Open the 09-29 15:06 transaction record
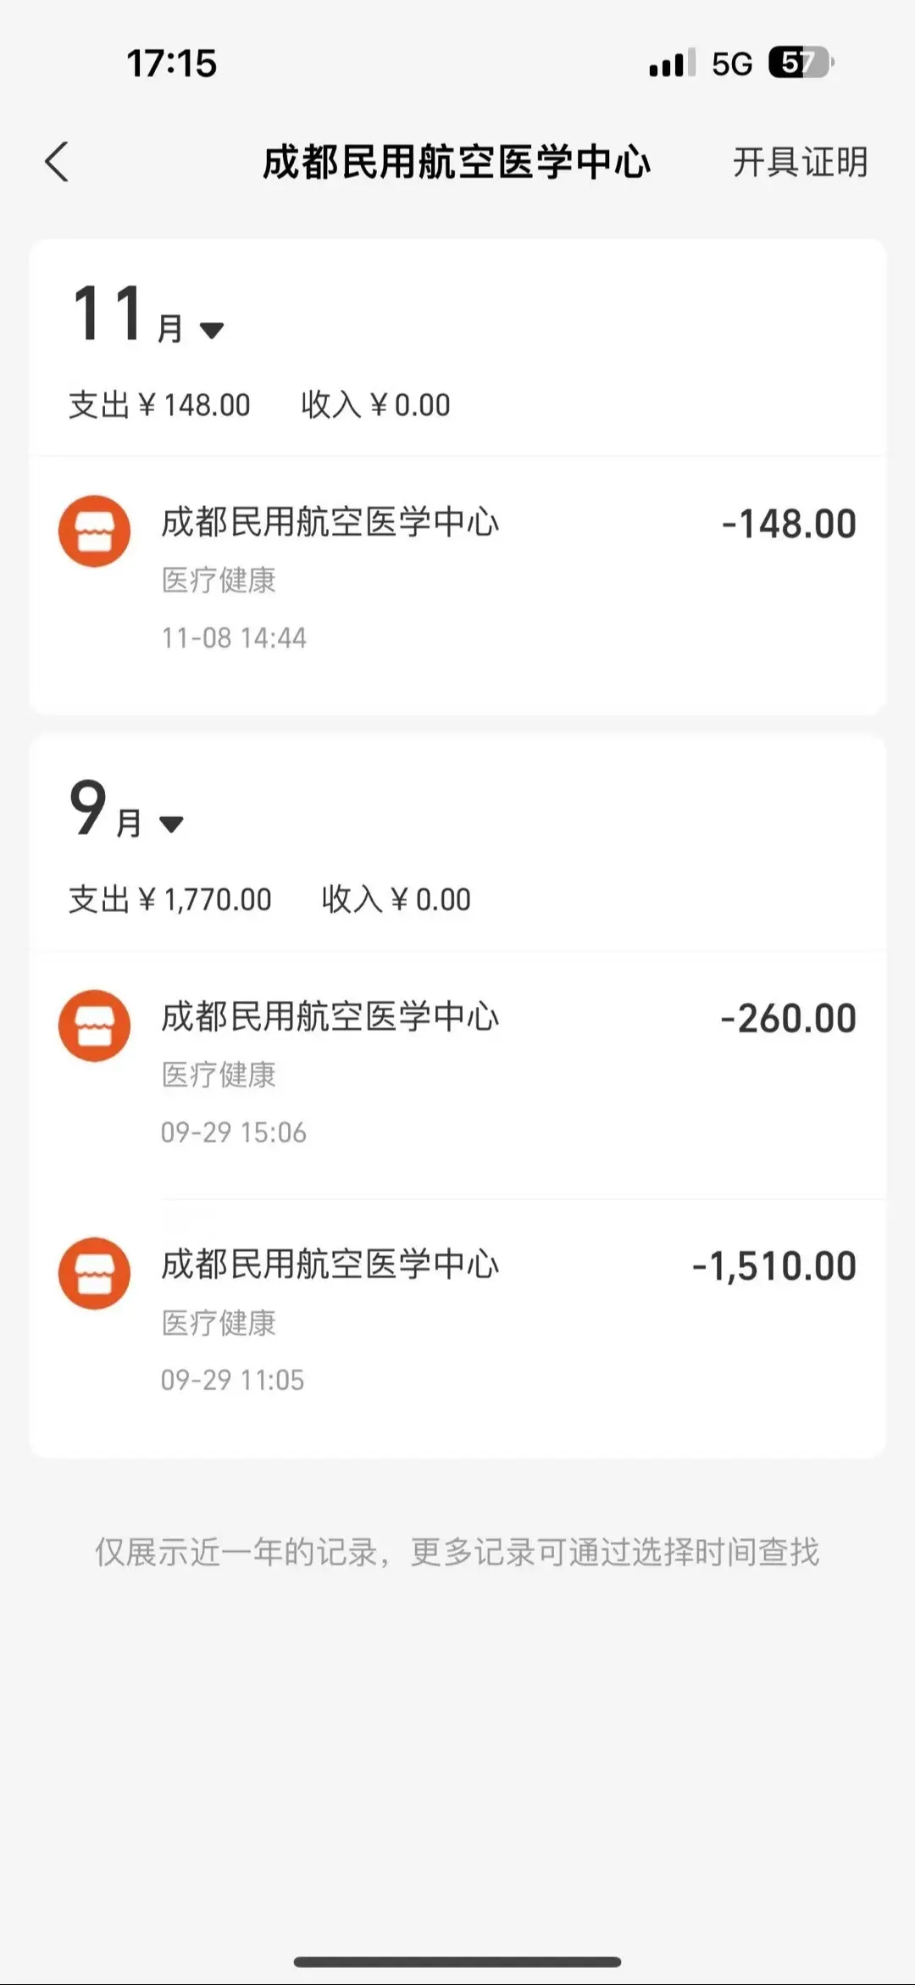 click(457, 1075)
